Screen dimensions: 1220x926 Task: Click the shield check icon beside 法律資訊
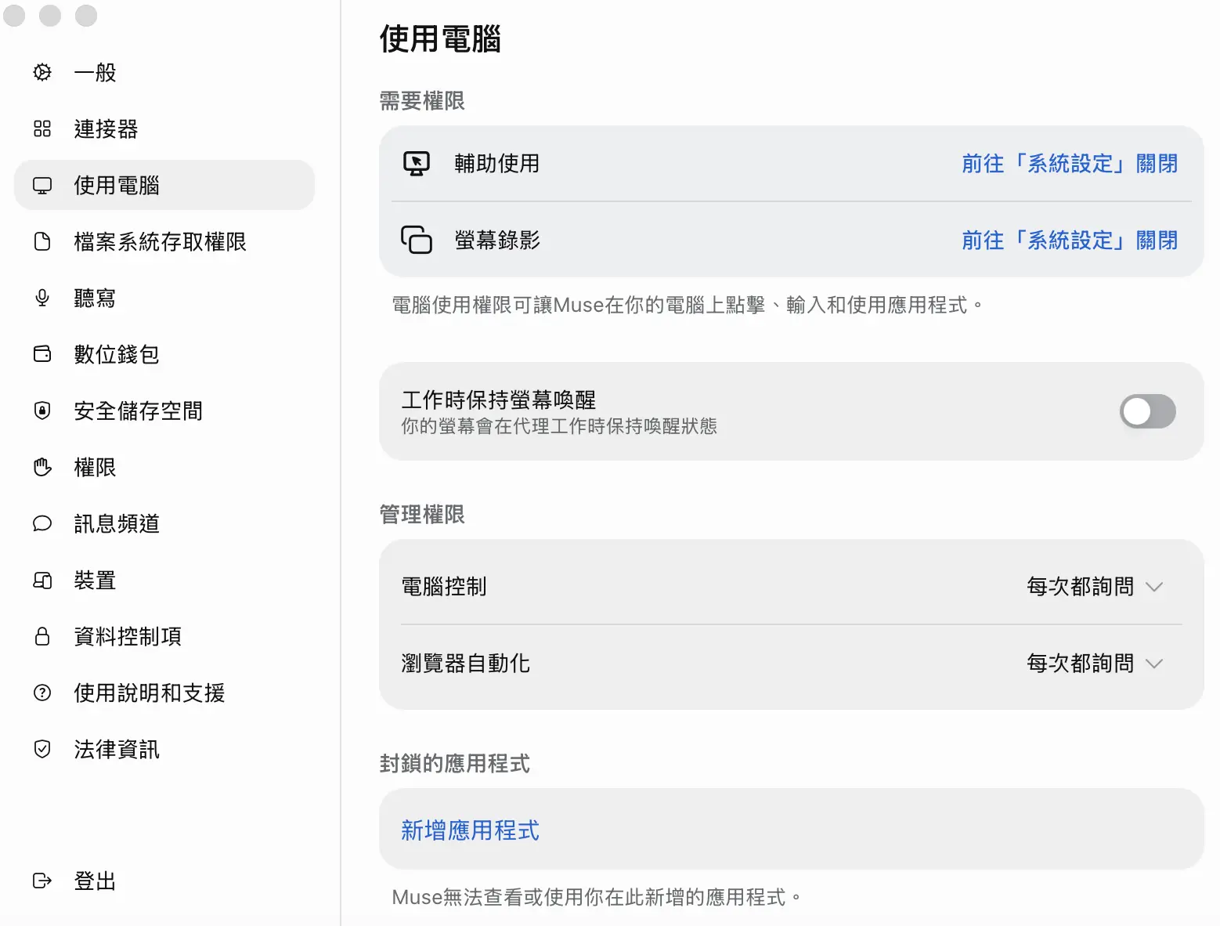[42, 750]
